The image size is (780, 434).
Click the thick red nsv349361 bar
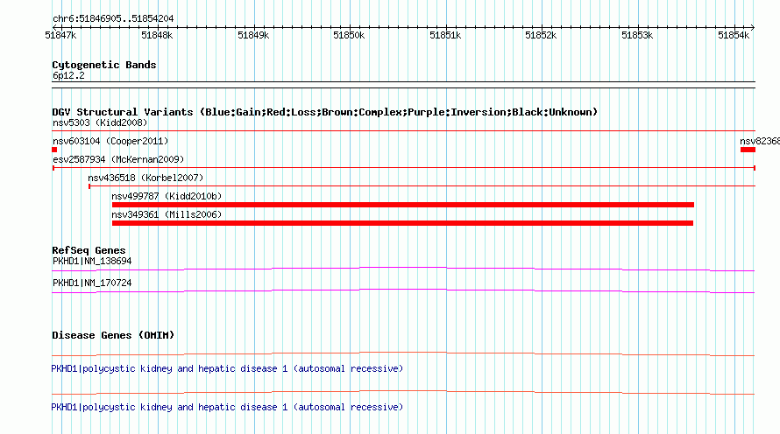[402, 223]
